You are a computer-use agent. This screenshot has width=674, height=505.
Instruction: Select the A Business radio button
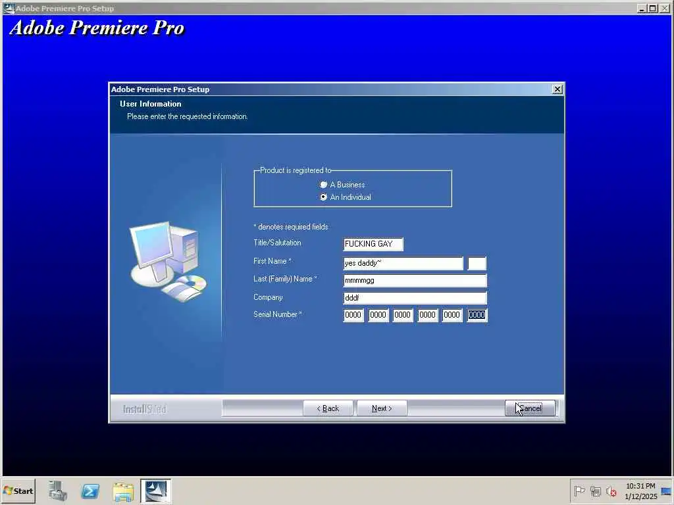click(x=323, y=185)
